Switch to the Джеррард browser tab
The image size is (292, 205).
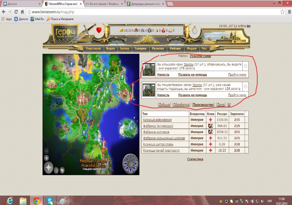(x=146, y=4)
